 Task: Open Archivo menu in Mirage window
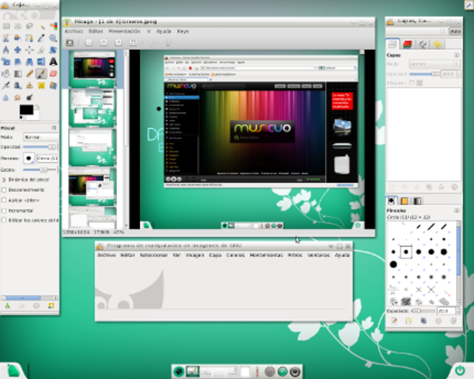click(73, 31)
